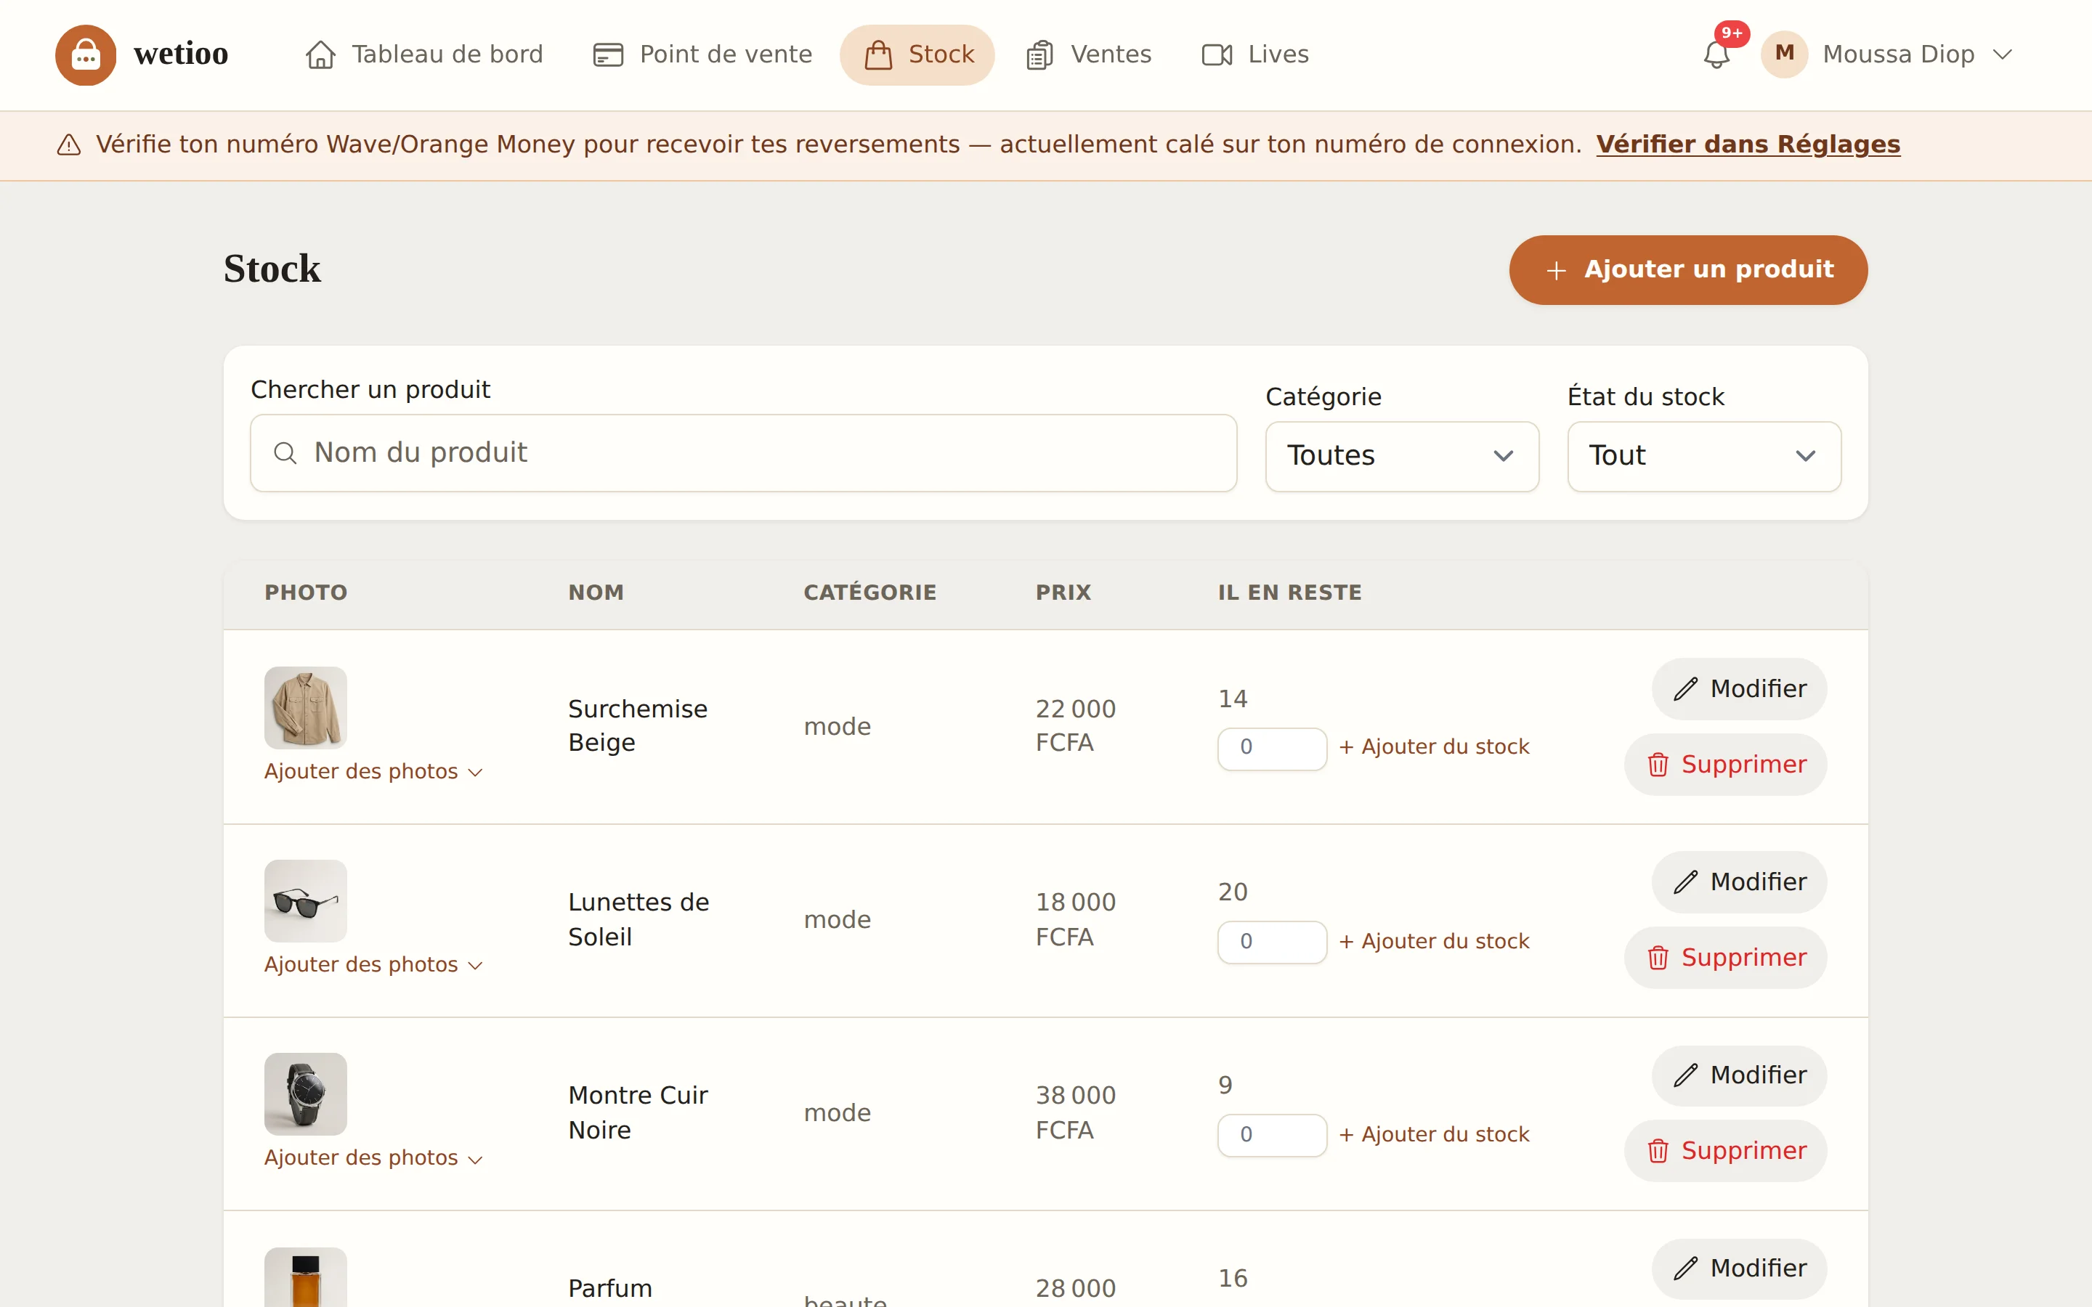
Task: Expand Ajouter des photos for Lunettes de Soleil
Action: click(x=373, y=965)
